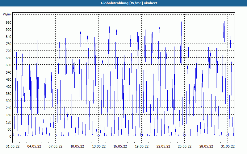Click the y-axis value 540

point(9,72)
